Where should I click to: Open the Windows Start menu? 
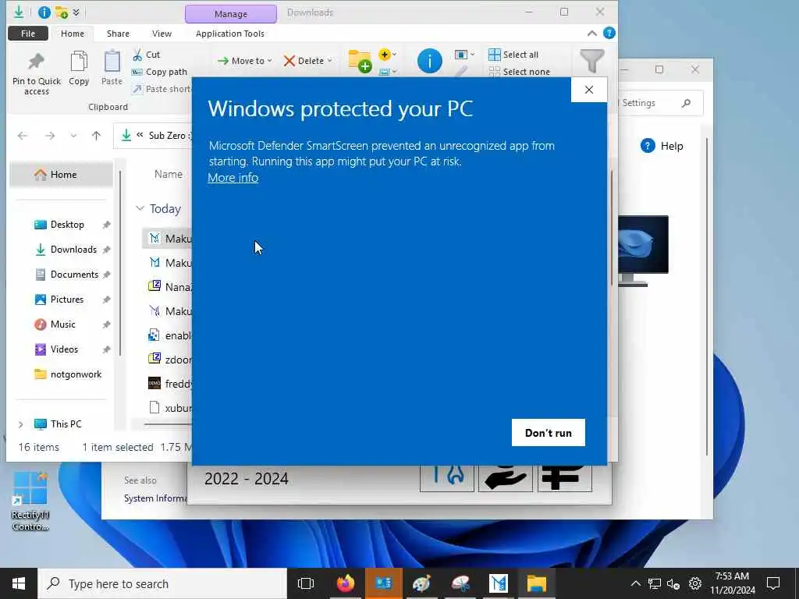point(19,583)
